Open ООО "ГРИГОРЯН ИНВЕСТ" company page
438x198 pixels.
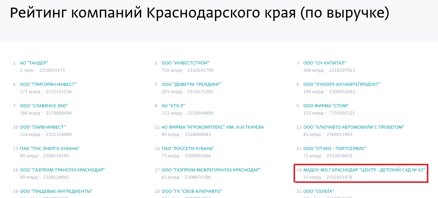pyautogui.click(x=48, y=85)
